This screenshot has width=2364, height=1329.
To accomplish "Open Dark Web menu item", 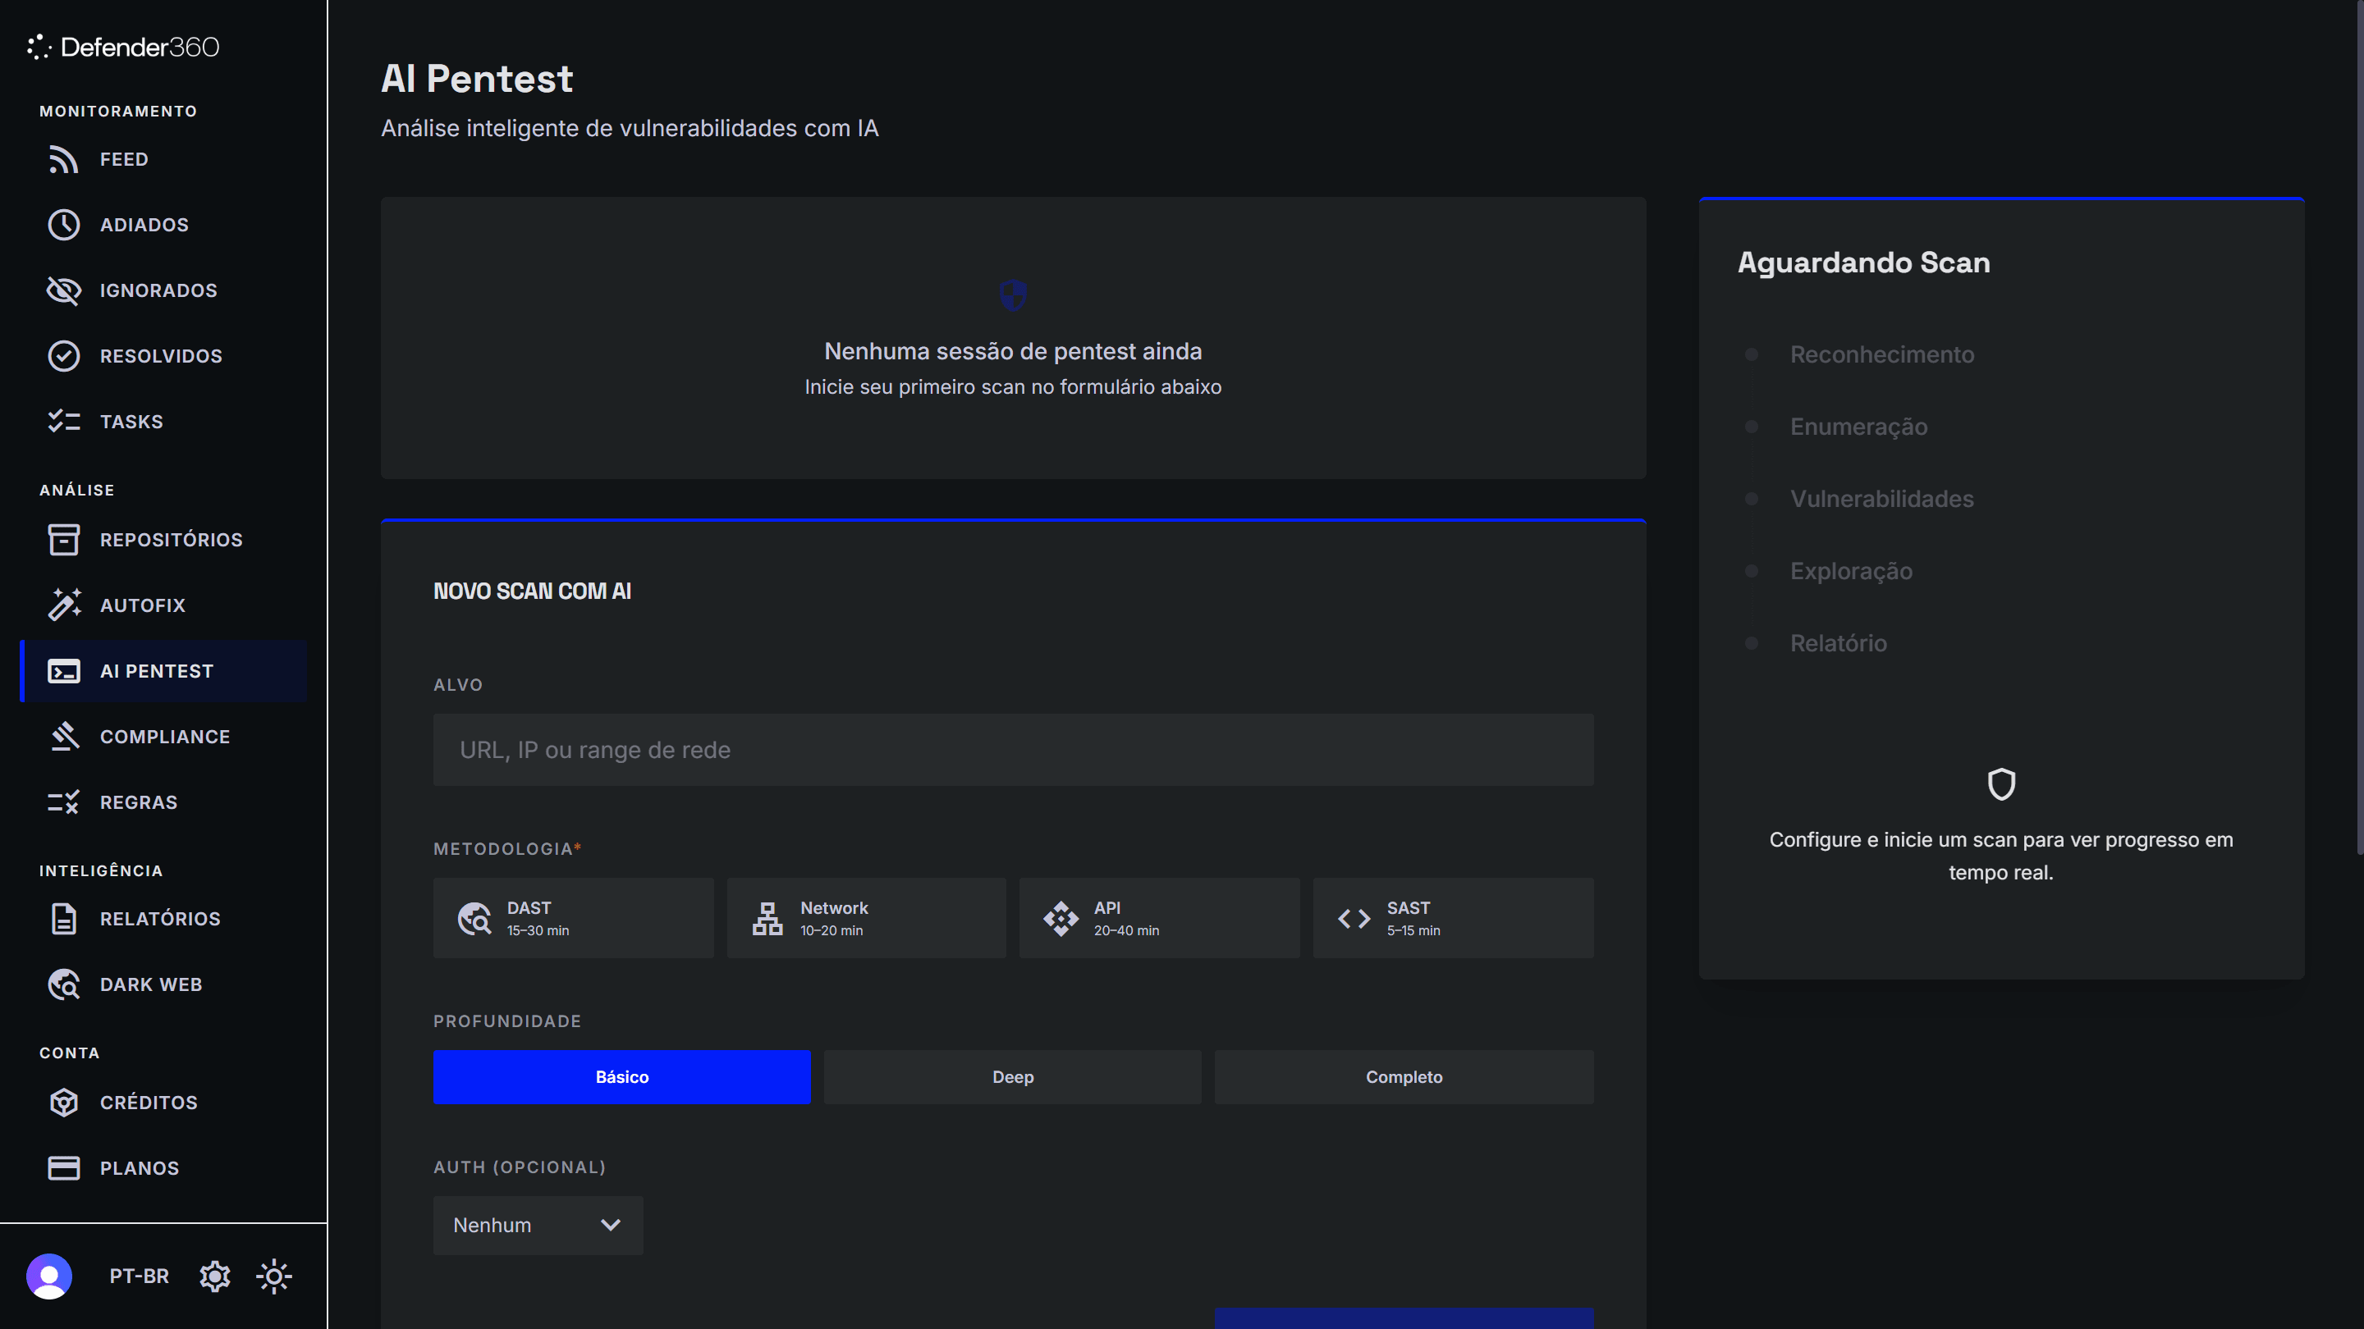I will coord(163,984).
